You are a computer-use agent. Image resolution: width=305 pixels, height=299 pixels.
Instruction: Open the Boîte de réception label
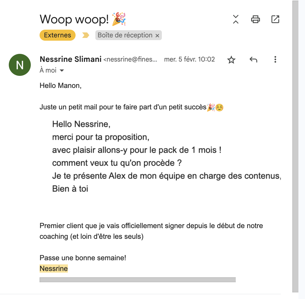click(125, 35)
